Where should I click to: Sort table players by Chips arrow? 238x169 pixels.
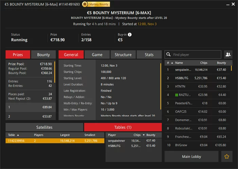pos(143,135)
